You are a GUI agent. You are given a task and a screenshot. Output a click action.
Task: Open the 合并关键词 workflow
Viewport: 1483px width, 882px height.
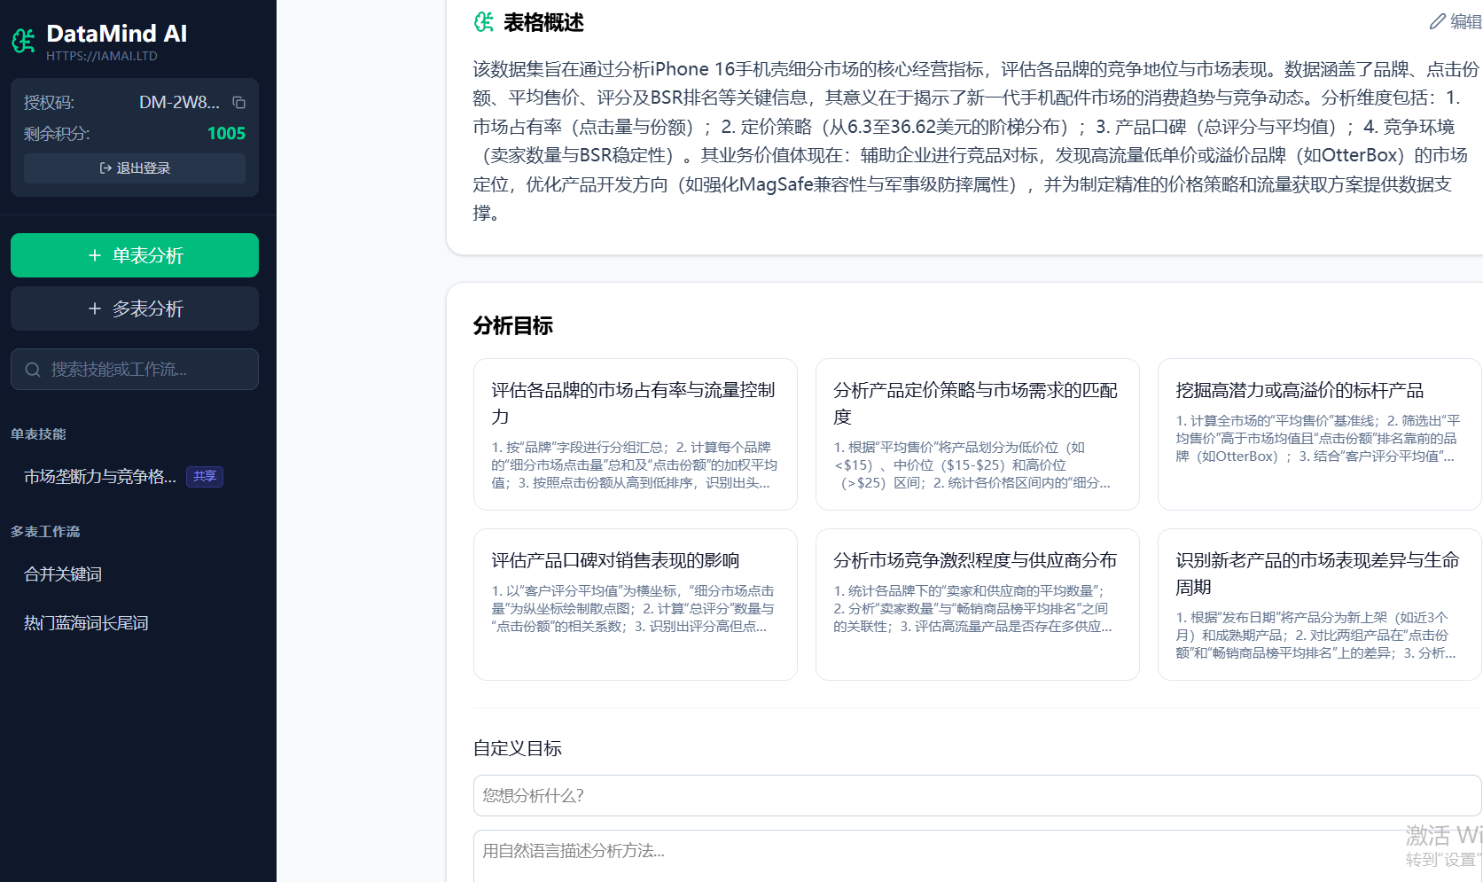[x=63, y=574]
